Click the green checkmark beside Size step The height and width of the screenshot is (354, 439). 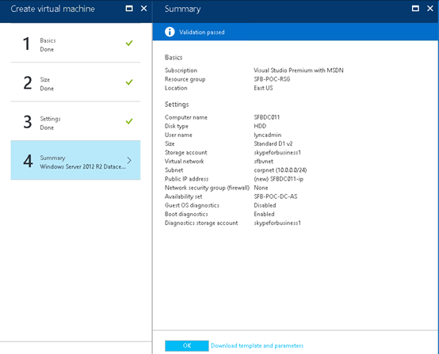tap(129, 82)
